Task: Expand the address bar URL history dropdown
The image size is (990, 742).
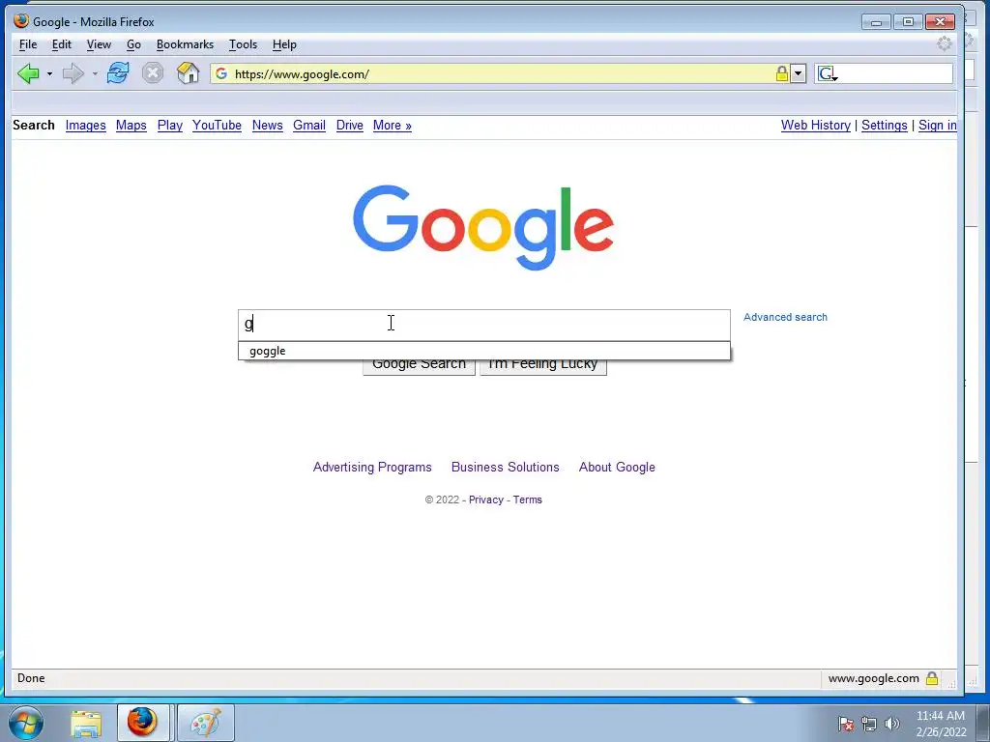Action: pos(798,73)
